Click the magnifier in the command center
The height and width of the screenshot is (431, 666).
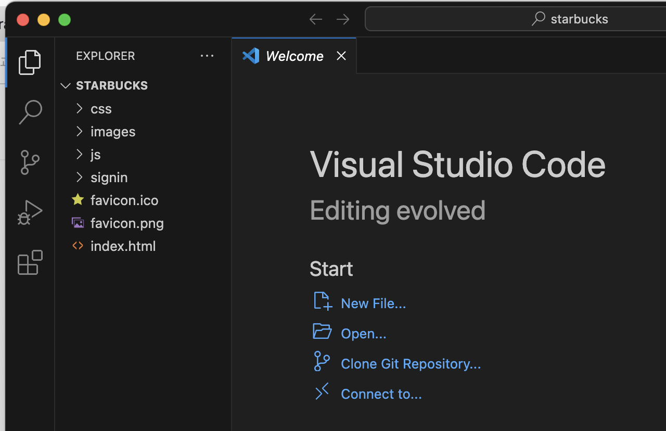point(538,19)
